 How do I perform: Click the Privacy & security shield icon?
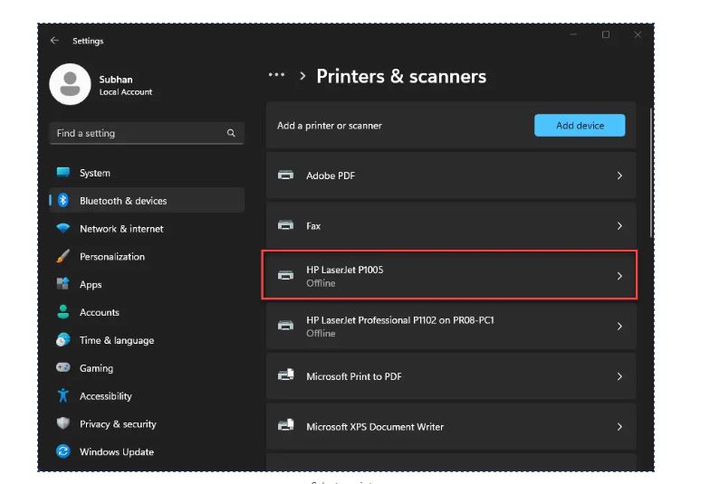point(62,423)
